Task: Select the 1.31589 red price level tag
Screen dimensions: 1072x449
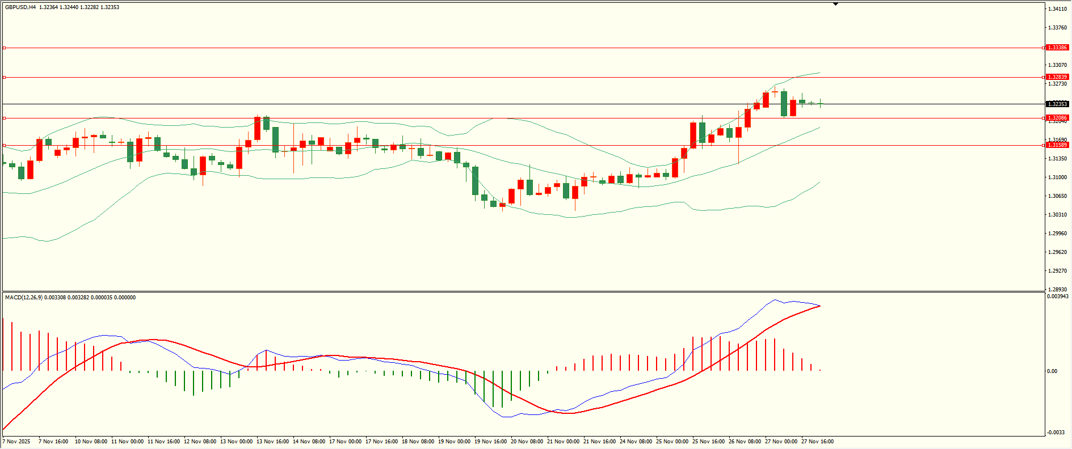Action: coord(1057,145)
